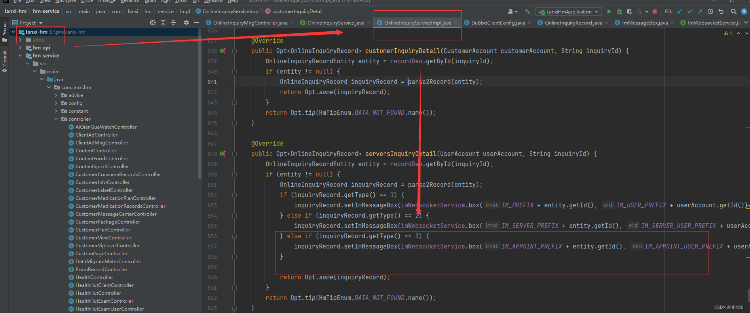Start debugging with the bug icon
Image resolution: width=750 pixels, height=313 pixels.
tap(619, 11)
